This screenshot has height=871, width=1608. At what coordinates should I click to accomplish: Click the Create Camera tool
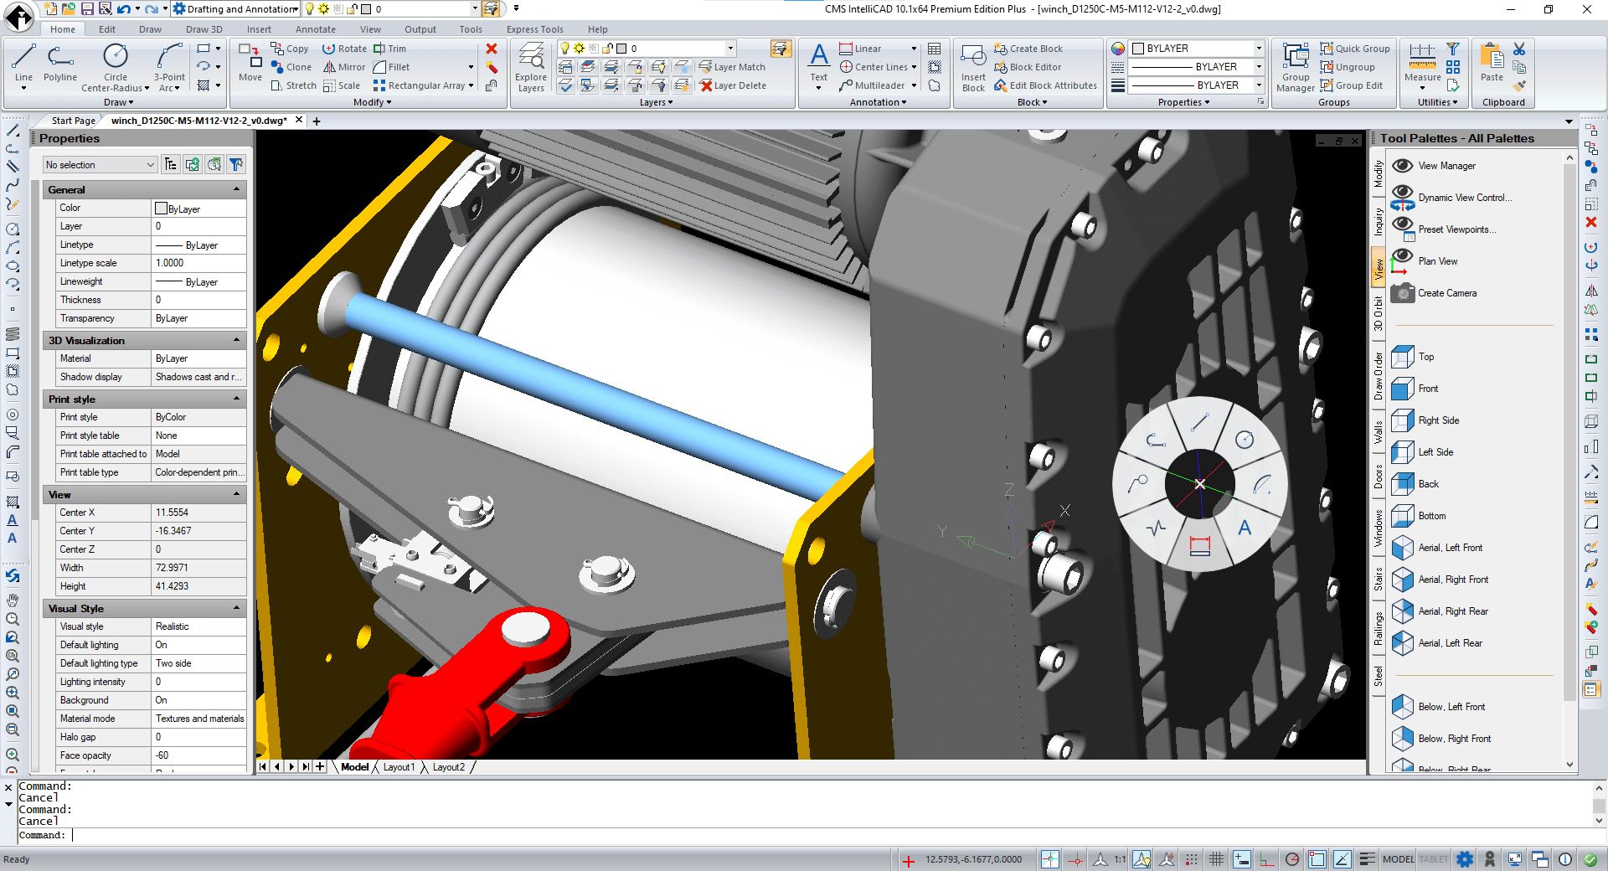(1446, 293)
